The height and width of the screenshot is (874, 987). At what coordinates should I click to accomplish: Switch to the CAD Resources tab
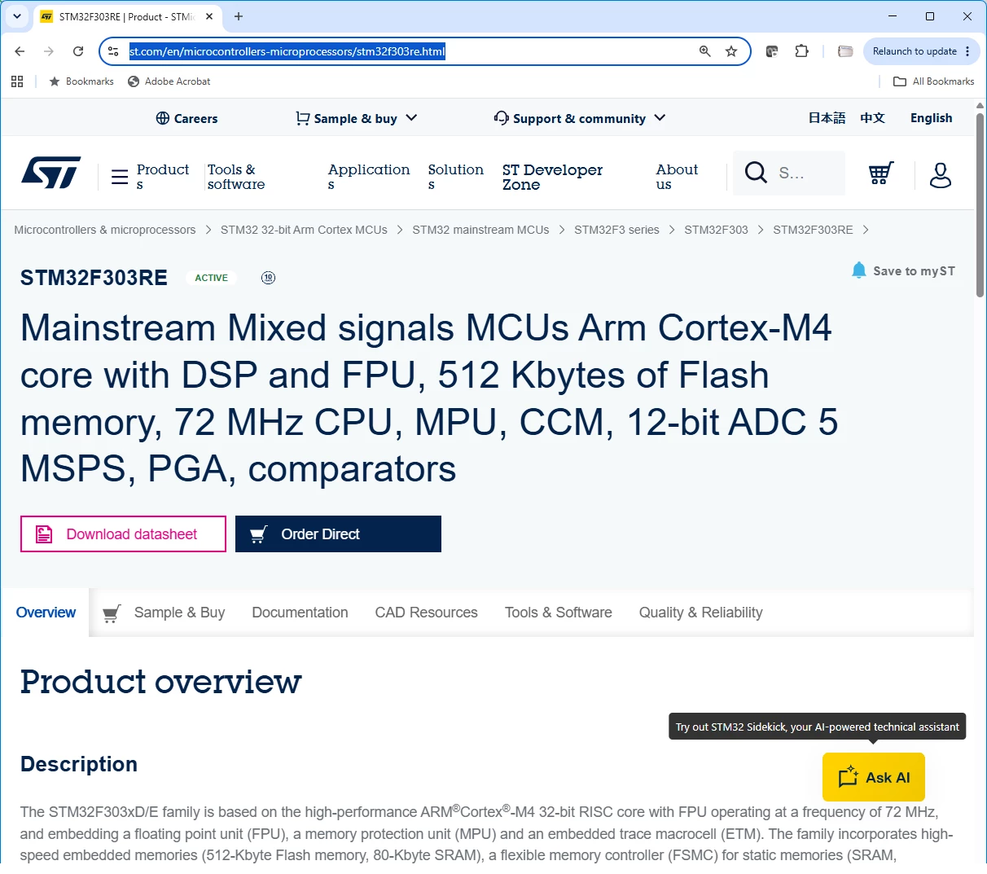[426, 613]
